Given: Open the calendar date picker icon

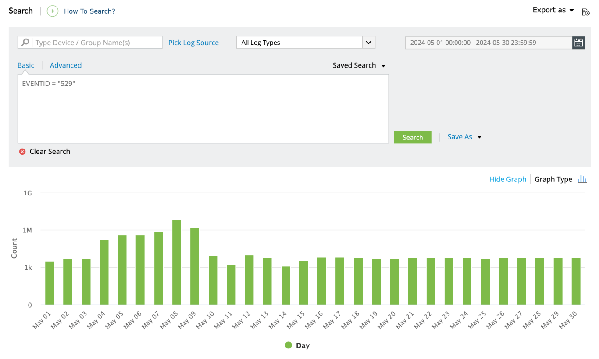Looking at the screenshot, I should (578, 43).
